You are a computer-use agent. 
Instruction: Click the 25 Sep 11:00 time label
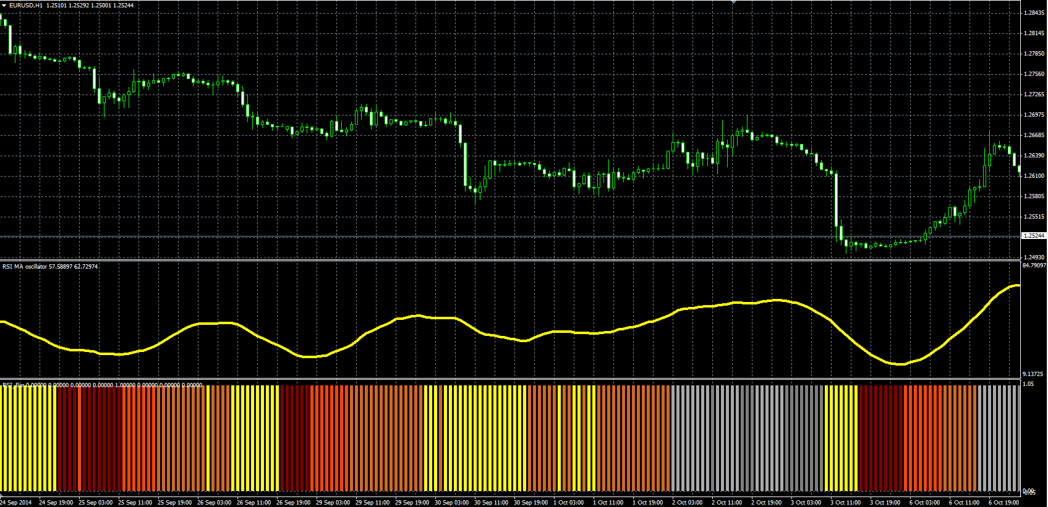135,502
